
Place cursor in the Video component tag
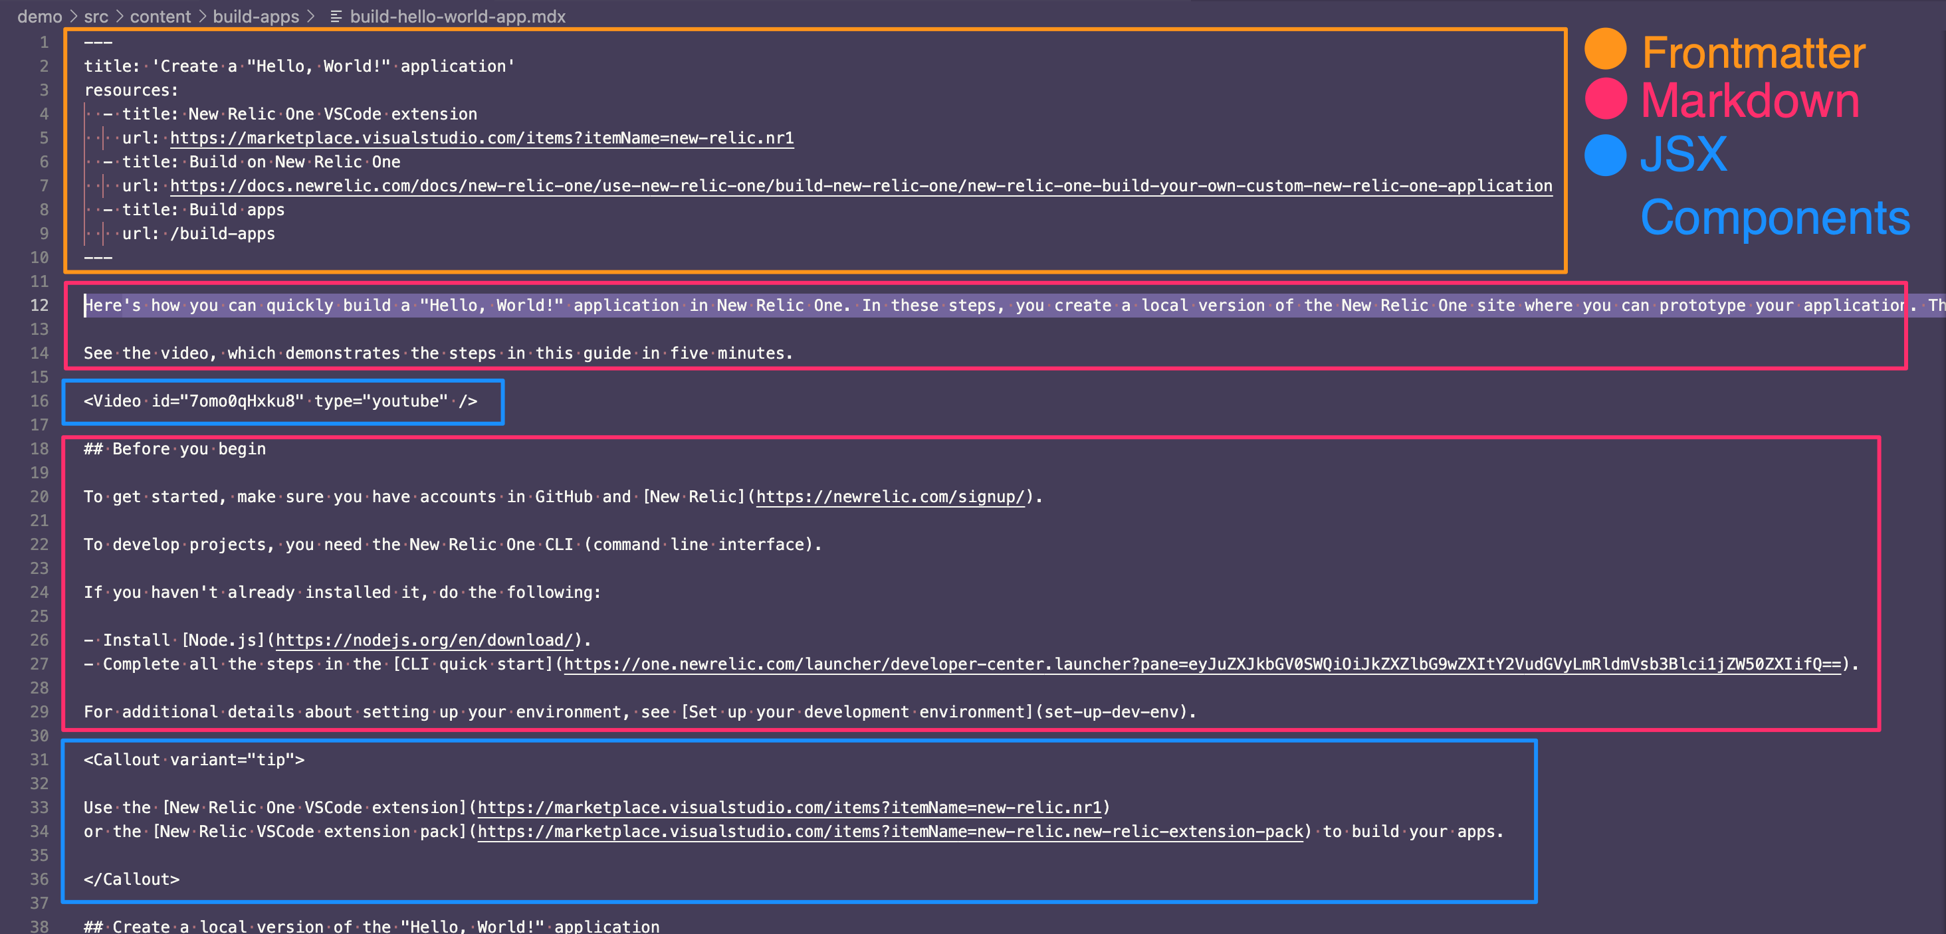280,401
